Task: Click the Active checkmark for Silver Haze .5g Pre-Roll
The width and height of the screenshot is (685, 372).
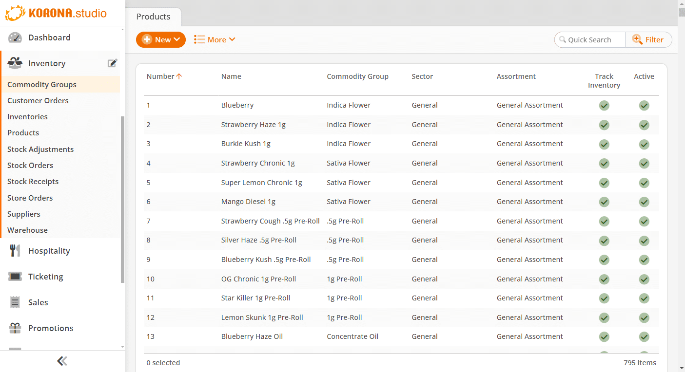Action: click(x=644, y=241)
